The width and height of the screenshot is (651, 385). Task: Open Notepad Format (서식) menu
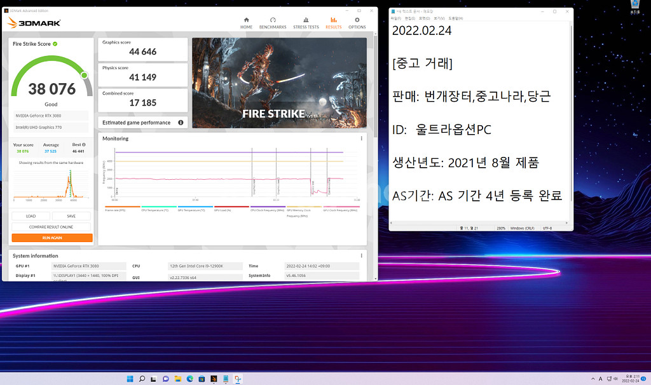pos(424,18)
